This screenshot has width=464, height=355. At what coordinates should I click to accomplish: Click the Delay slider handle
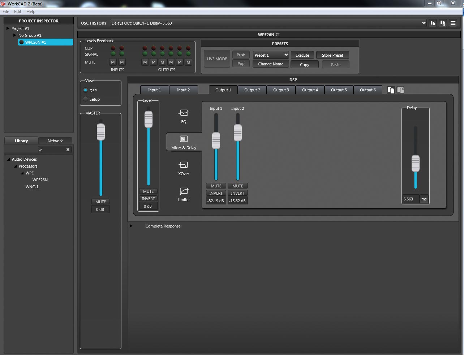click(x=416, y=163)
